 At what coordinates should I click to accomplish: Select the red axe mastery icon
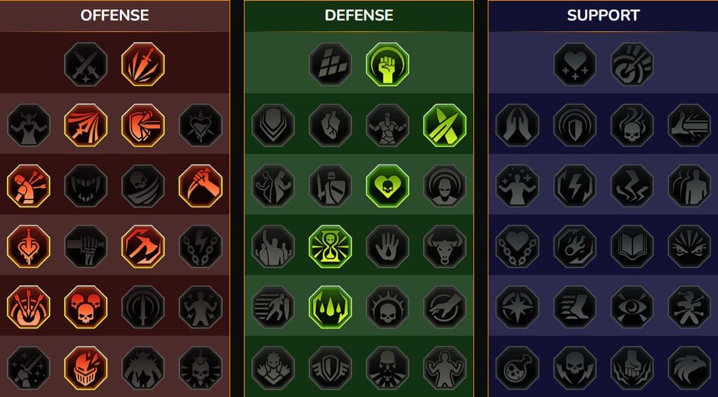[x=143, y=247]
